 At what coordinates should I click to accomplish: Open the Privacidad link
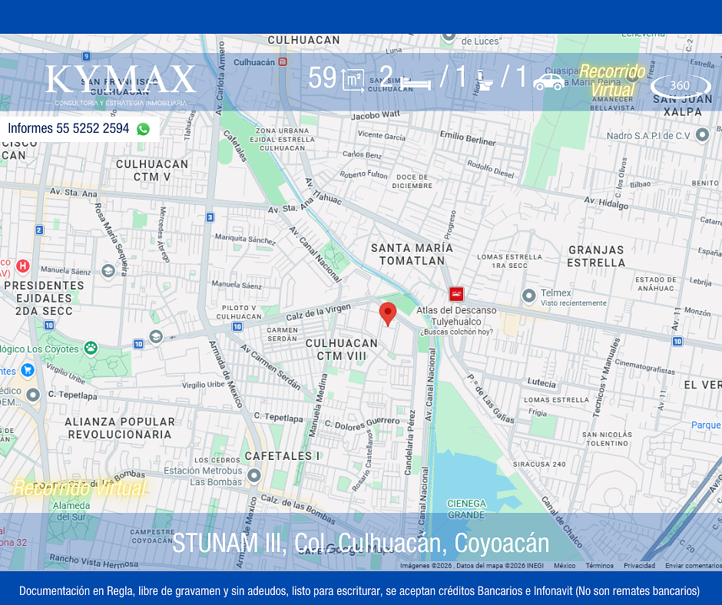(x=639, y=566)
